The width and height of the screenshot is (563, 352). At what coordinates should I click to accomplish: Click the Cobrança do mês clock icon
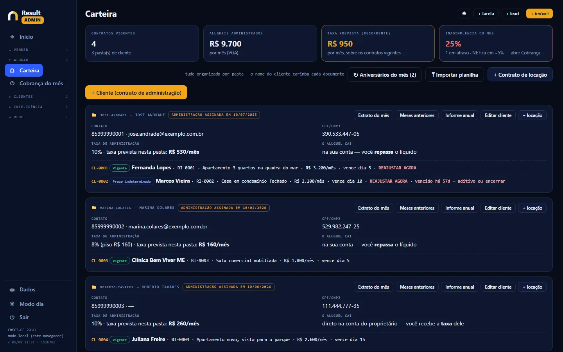point(12,83)
